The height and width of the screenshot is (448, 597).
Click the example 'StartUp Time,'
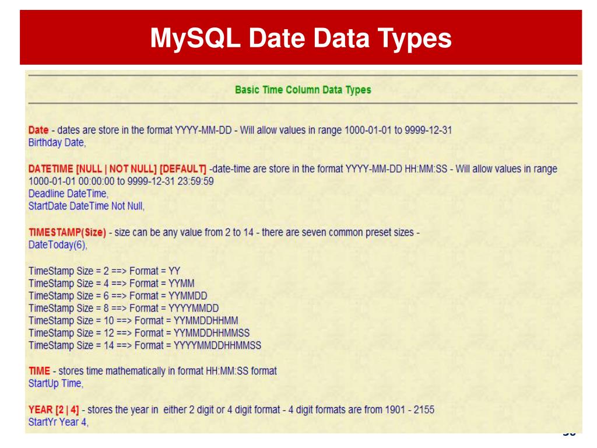(x=56, y=384)
